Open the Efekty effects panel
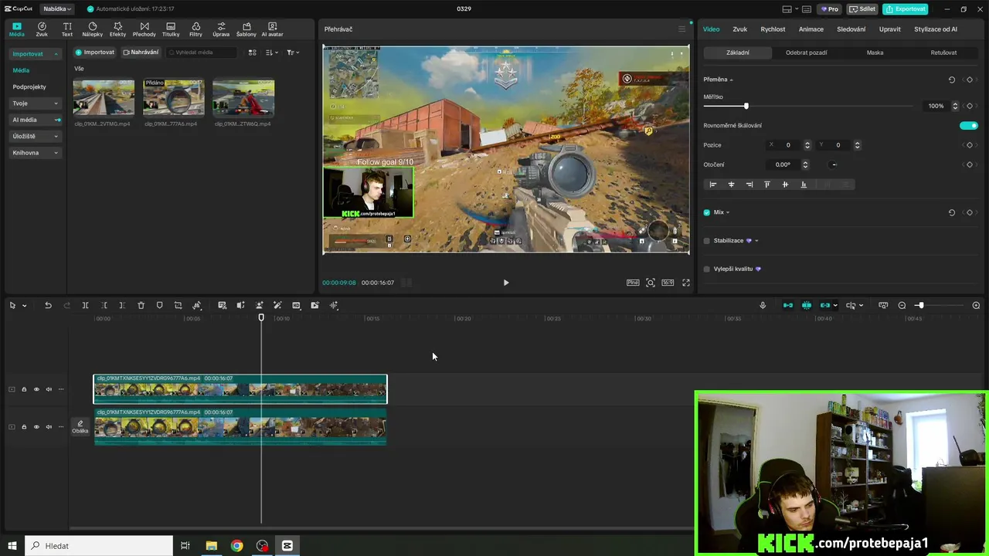The height and width of the screenshot is (556, 989). (117, 29)
